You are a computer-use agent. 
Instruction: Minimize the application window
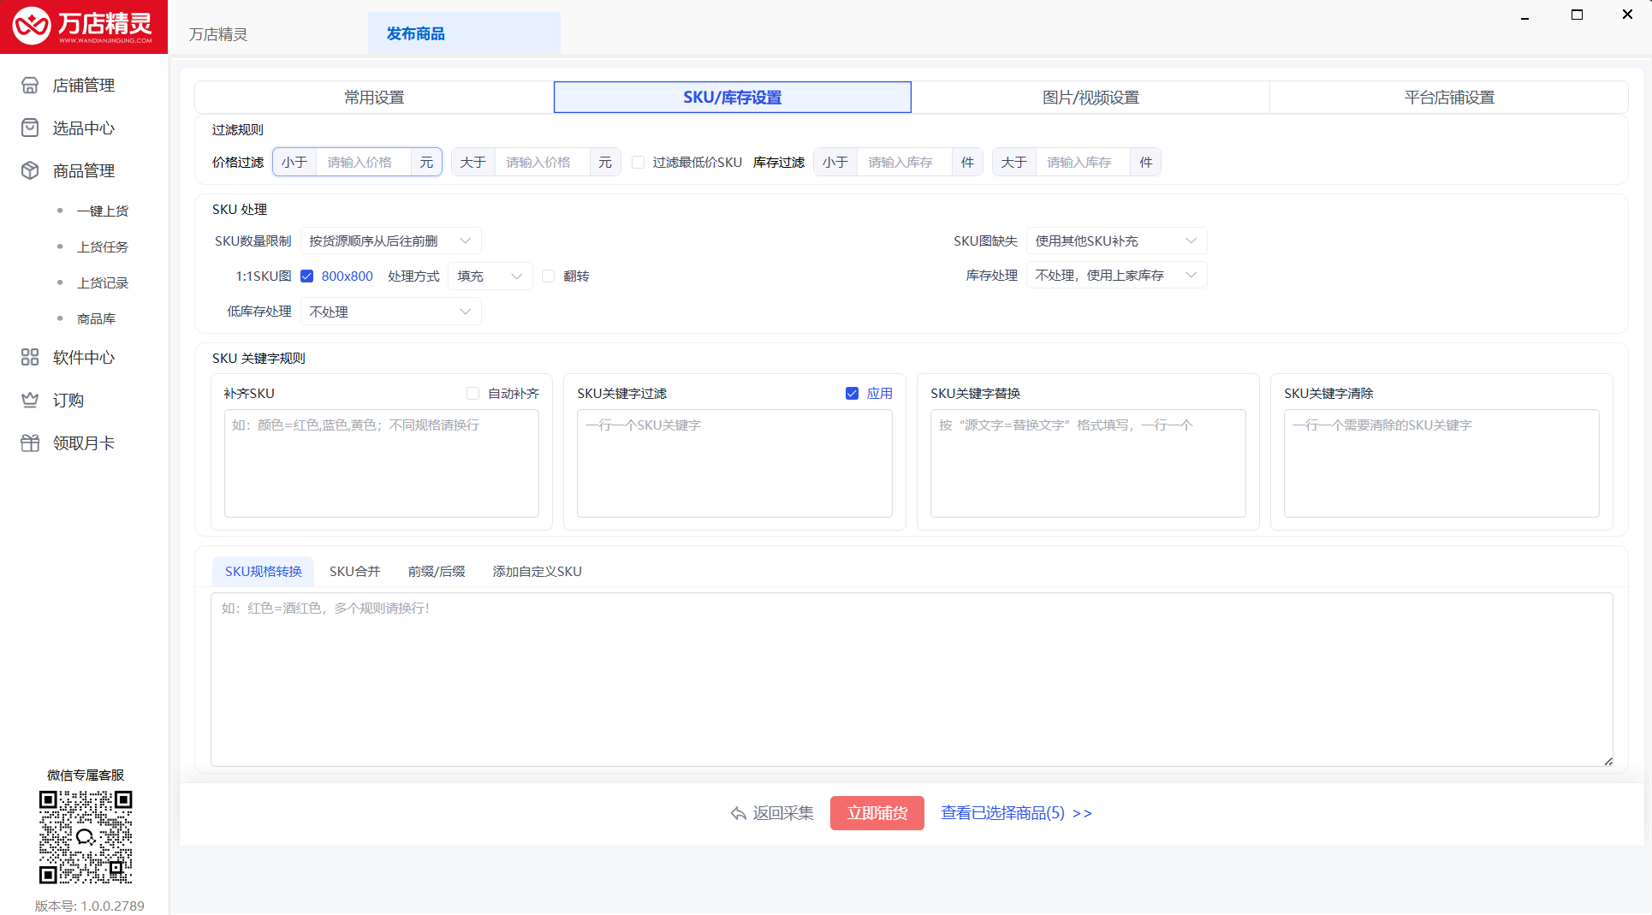[x=1524, y=15]
